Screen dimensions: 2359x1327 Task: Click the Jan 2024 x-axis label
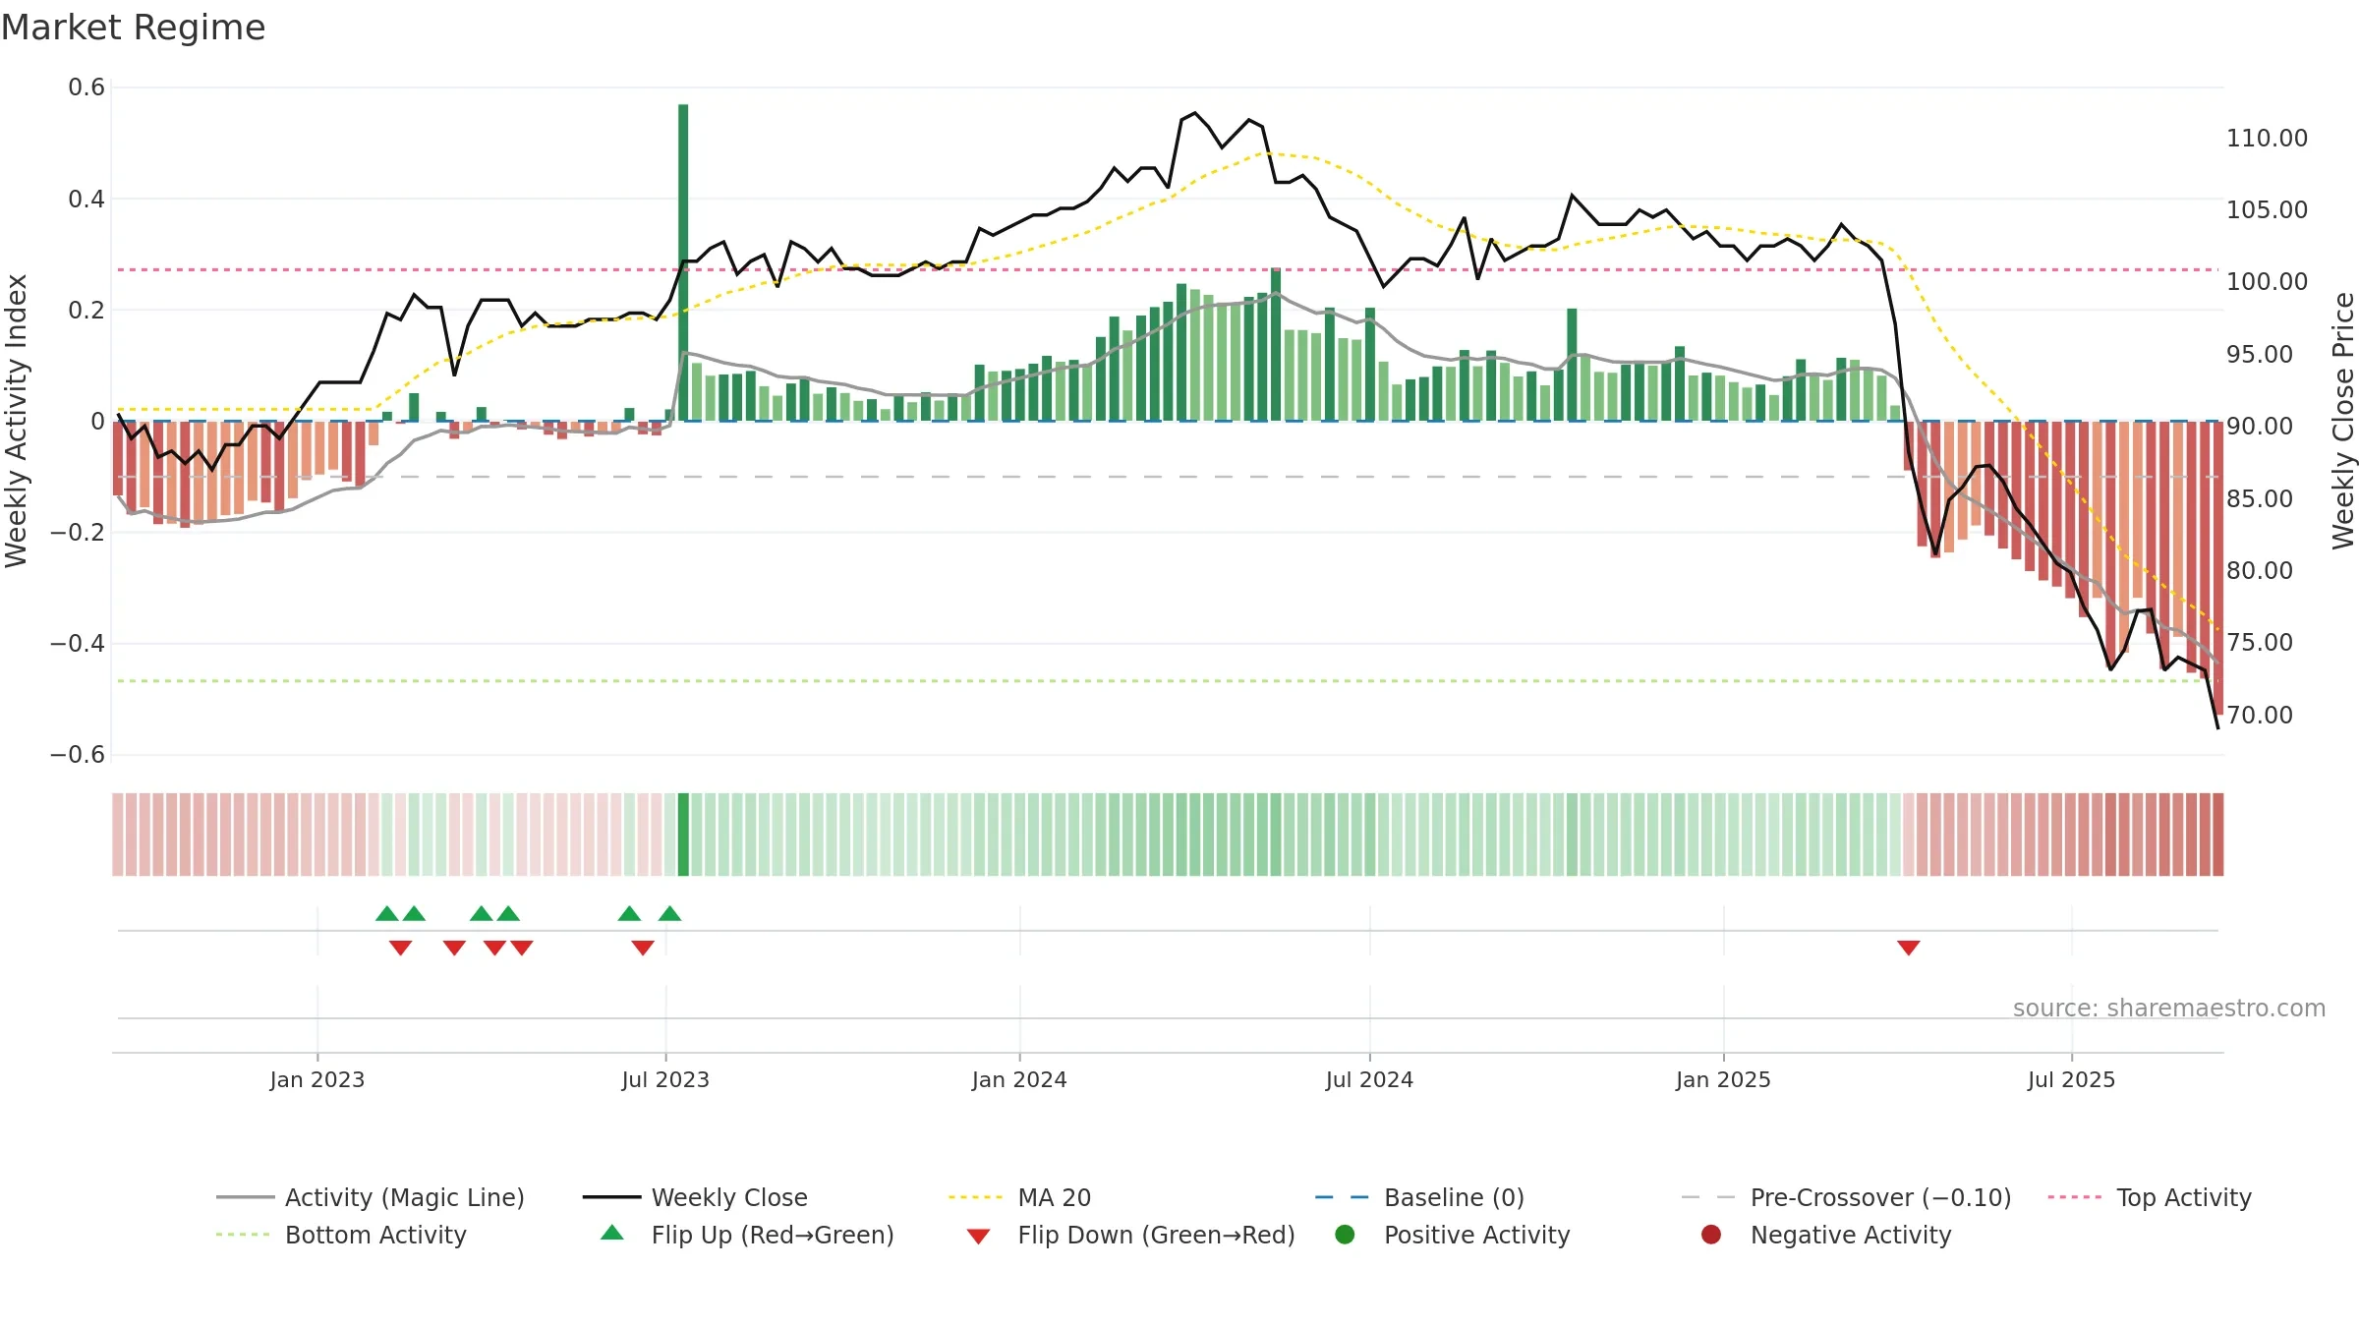(x=1019, y=1079)
